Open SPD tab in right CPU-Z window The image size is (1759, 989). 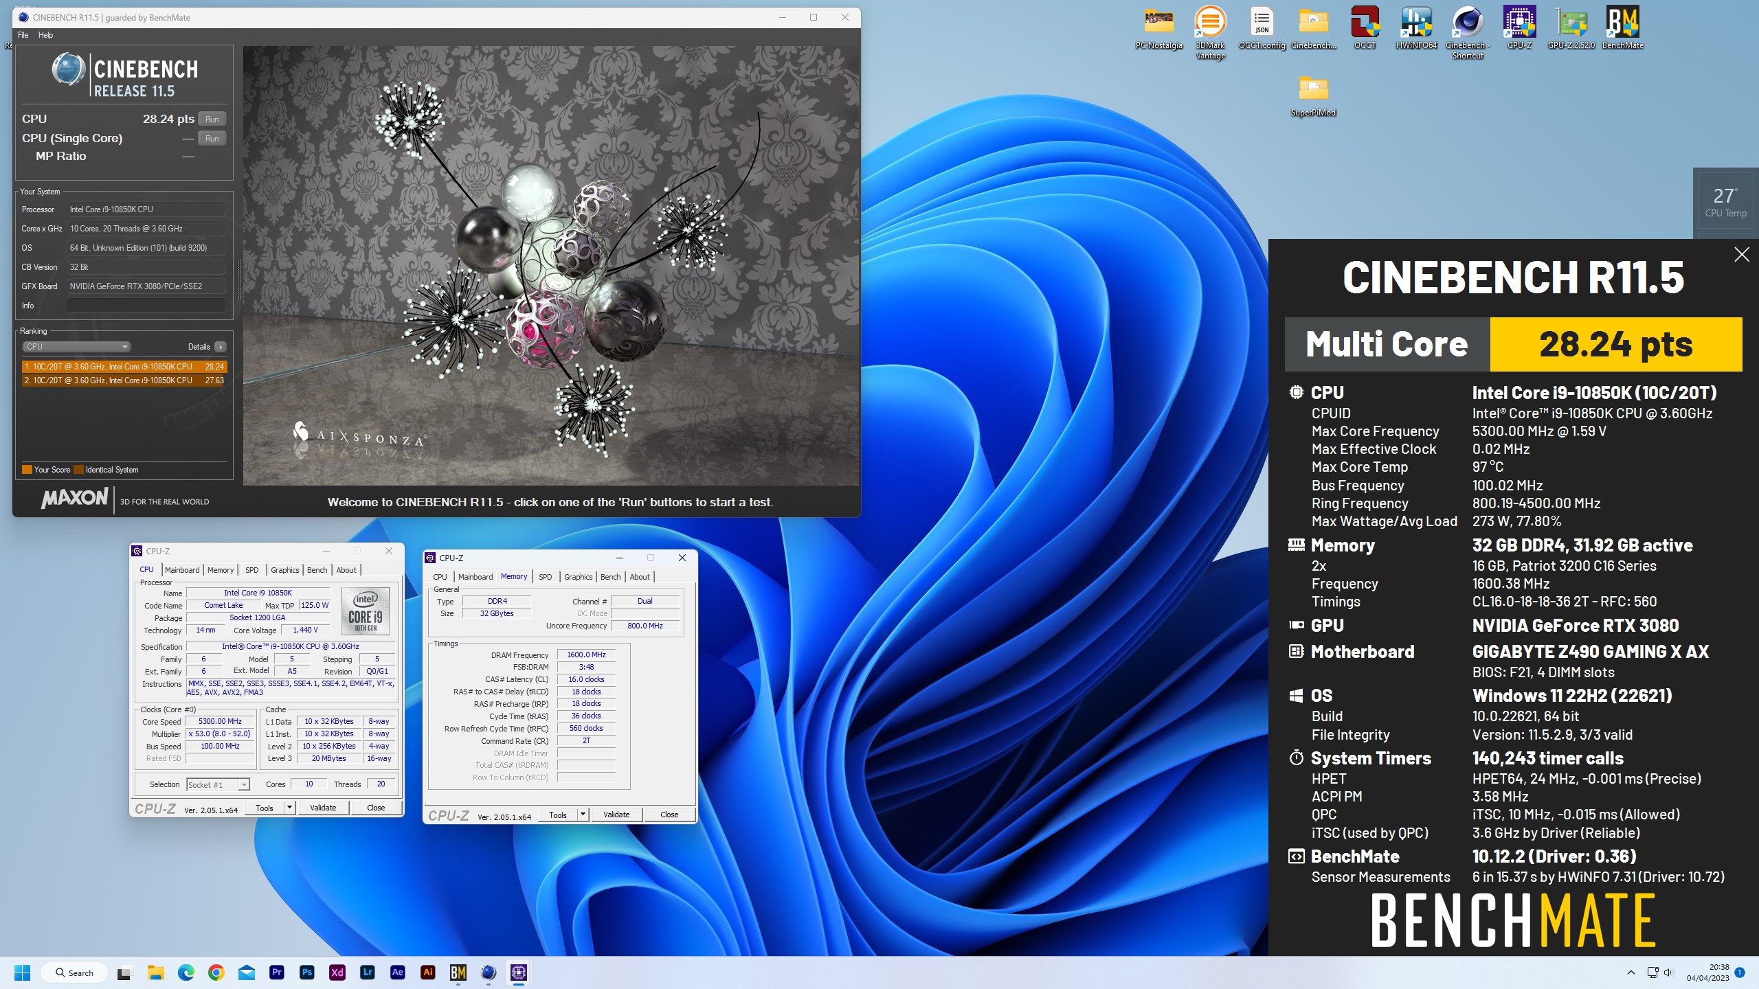pyautogui.click(x=546, y=577)
